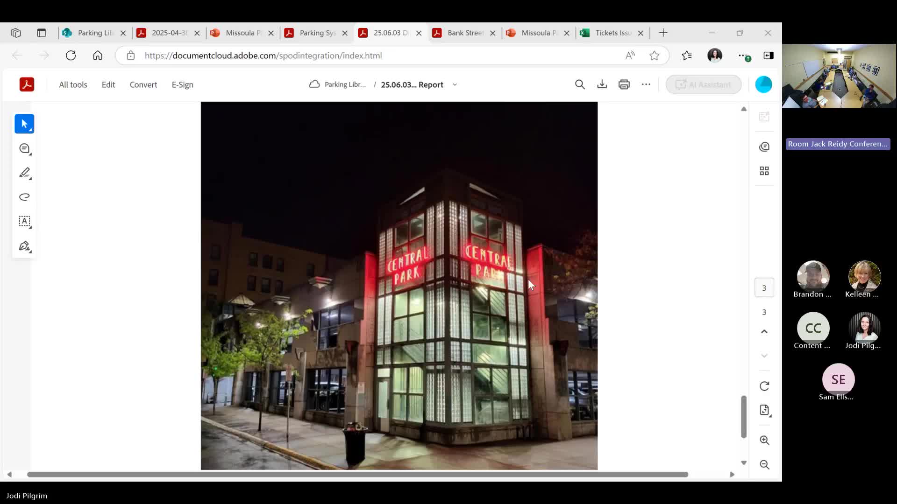Click the horizontal scrollbar thumb
The width and height of the screenshot is (897, 504).
(x=357, y=475)
